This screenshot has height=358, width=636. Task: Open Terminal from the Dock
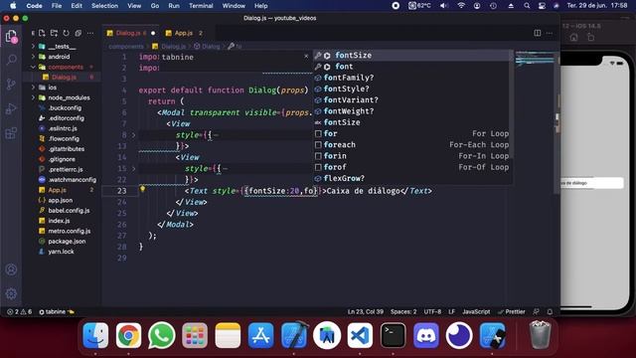[394, 336]
